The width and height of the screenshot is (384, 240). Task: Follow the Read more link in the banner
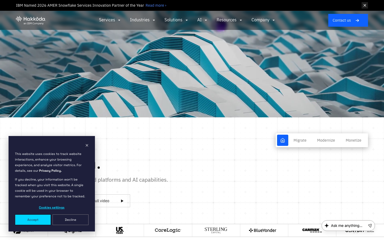point(156,5)
